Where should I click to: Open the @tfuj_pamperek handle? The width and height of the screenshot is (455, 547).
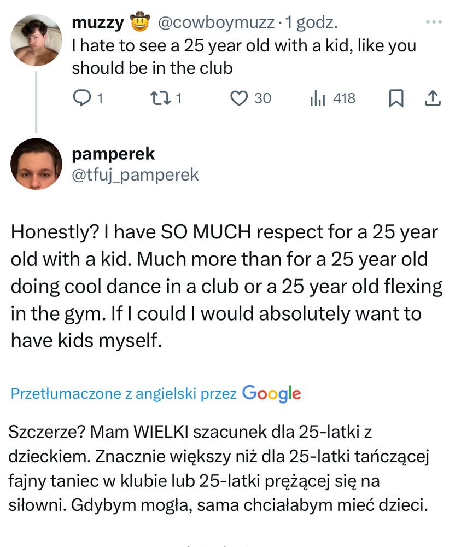pyautogui.click(x=135, y=174)
